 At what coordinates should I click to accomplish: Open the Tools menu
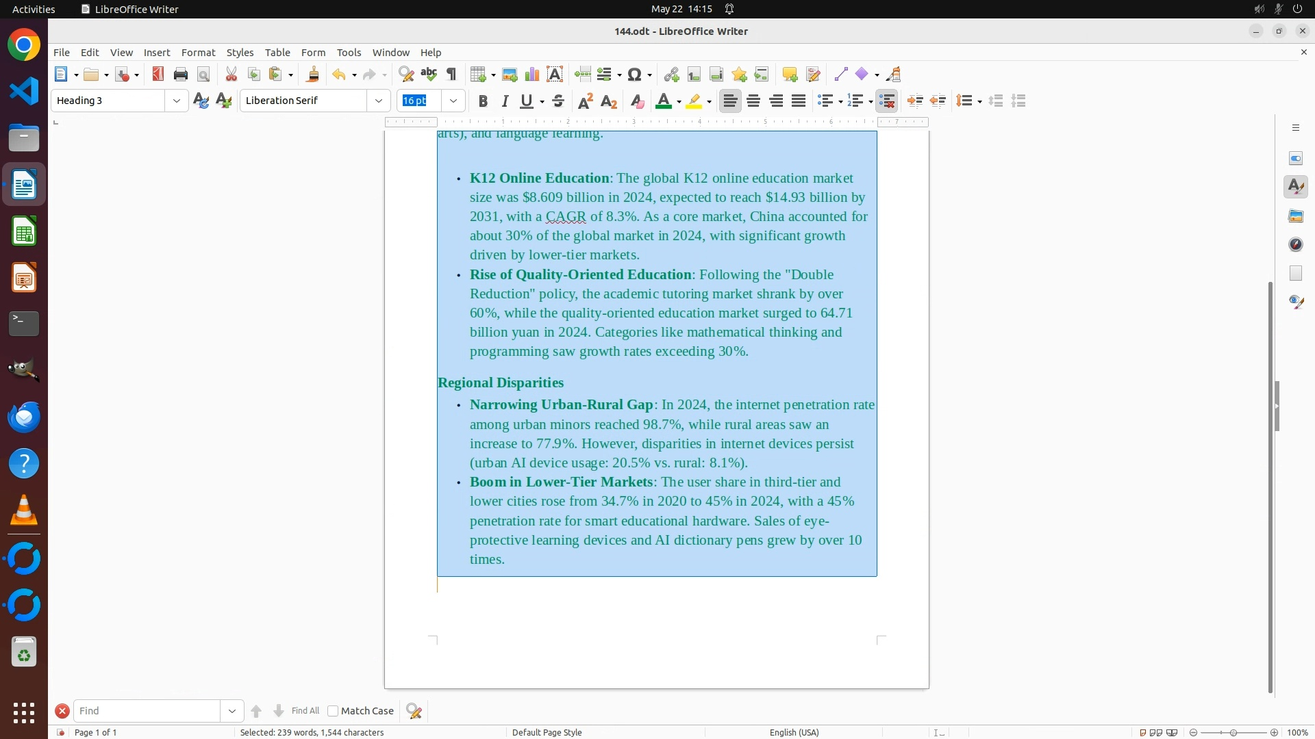click(349, 53)
